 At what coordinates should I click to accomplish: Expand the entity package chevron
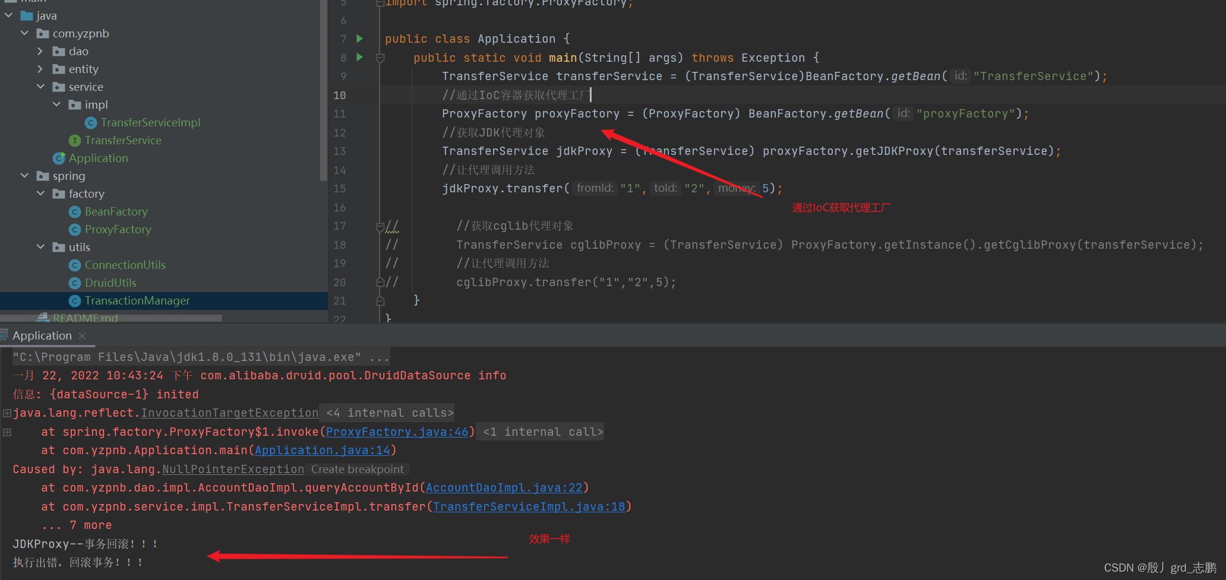point(40,69)
